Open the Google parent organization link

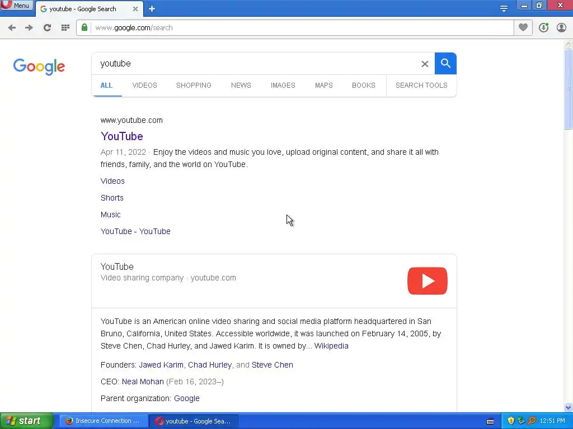click(187, 398)
